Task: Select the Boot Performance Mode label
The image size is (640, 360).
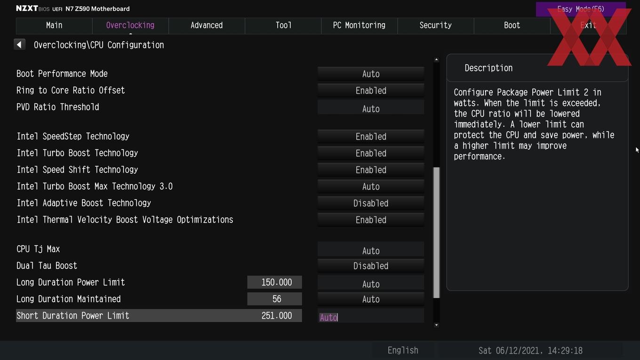Action: pyautogui.click(x=62, y=74)
